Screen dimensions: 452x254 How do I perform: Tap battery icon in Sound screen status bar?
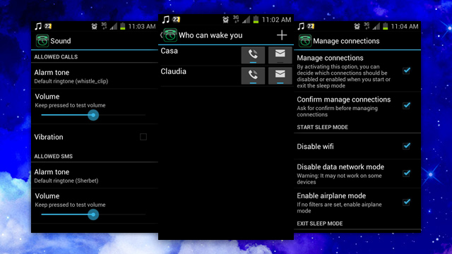[x=122, y=27]
